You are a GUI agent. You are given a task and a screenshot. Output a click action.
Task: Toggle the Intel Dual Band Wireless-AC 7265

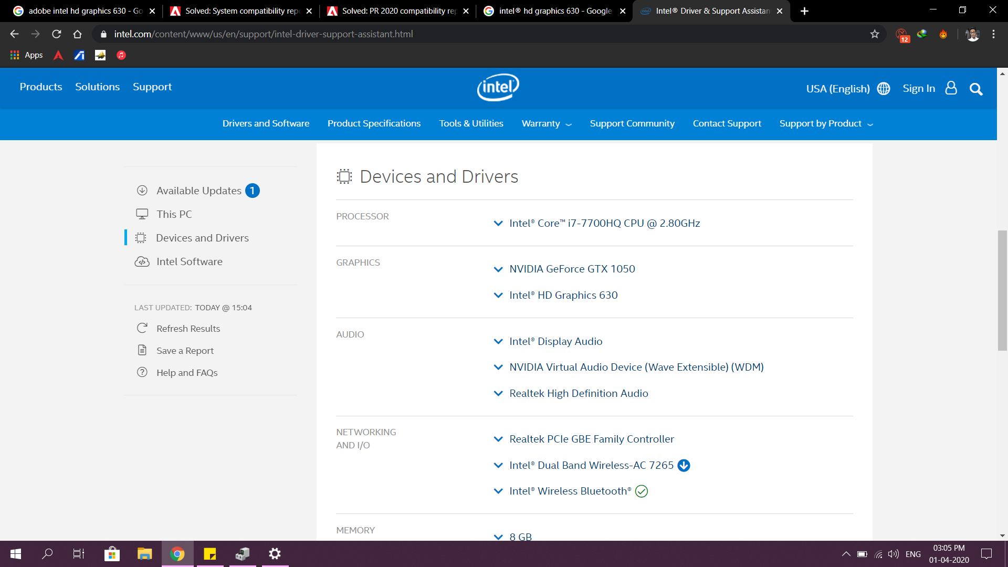click(498, 465)
